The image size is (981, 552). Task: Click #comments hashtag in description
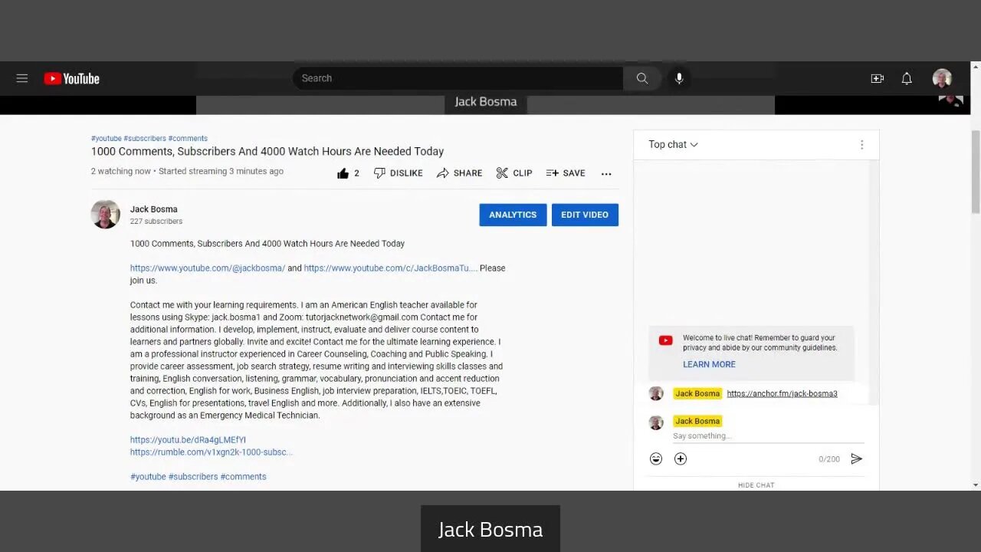click(x=243, y=477)
